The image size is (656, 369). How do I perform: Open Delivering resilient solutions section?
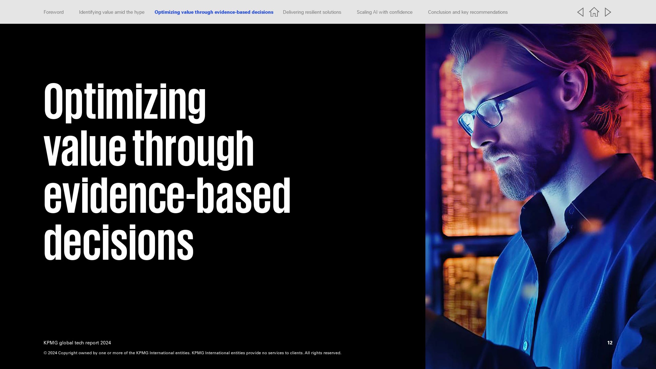point(312,12)
